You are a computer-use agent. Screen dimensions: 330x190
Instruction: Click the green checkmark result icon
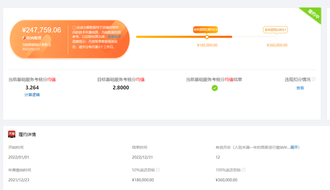[214, 88]
